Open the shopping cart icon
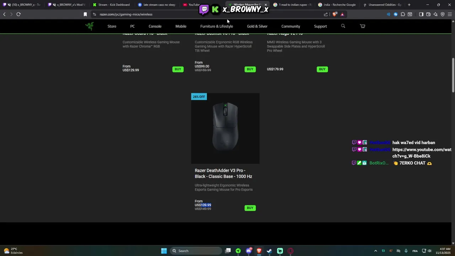Screen dimensions: 455x256 point(363,26)
